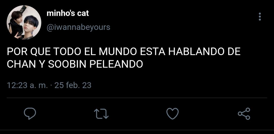Viewport: 274px width, 134px height.
Task: Retweet the post using the arrows icon
Action: point(101,114)
